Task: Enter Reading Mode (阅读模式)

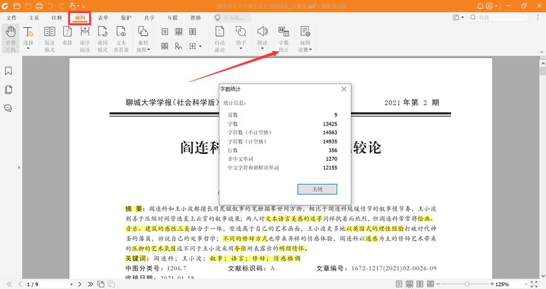Action: (x=49, y=39)
